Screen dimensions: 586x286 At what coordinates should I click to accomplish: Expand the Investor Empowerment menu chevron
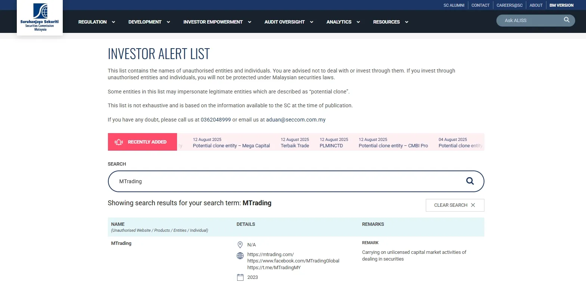pyautogui.click(x=249, y=22)
